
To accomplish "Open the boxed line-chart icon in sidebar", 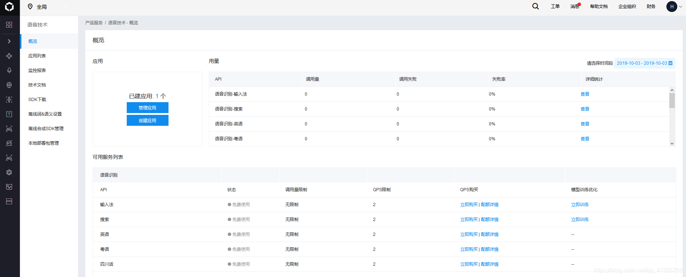I will tap(9, 187).
